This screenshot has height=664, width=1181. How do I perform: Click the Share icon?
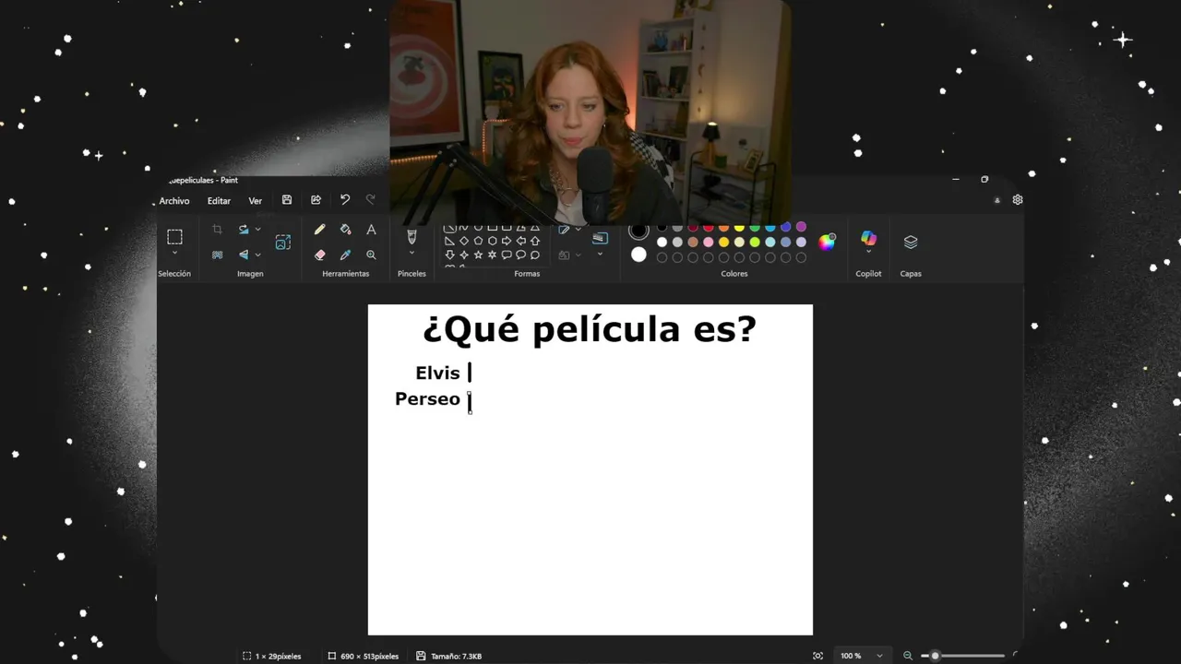tap(316, 200)
